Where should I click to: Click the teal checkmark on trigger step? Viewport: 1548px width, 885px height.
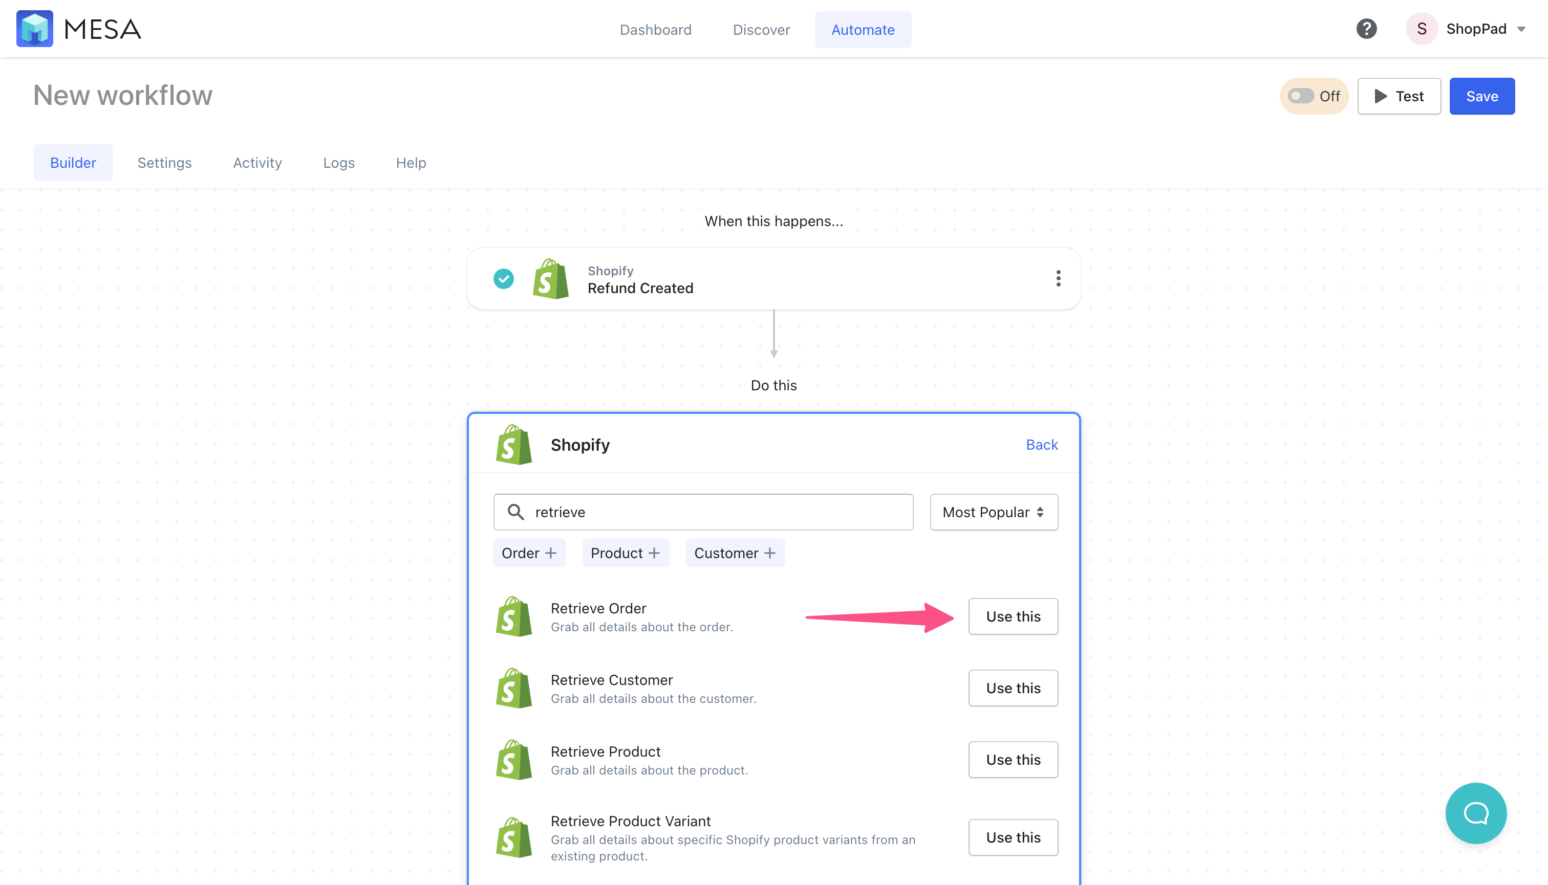tap(503, 278)
